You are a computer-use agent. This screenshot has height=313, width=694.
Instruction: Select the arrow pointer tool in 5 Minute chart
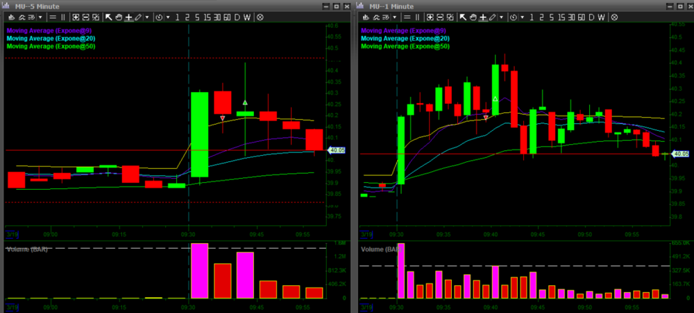[x=109, y=17]
